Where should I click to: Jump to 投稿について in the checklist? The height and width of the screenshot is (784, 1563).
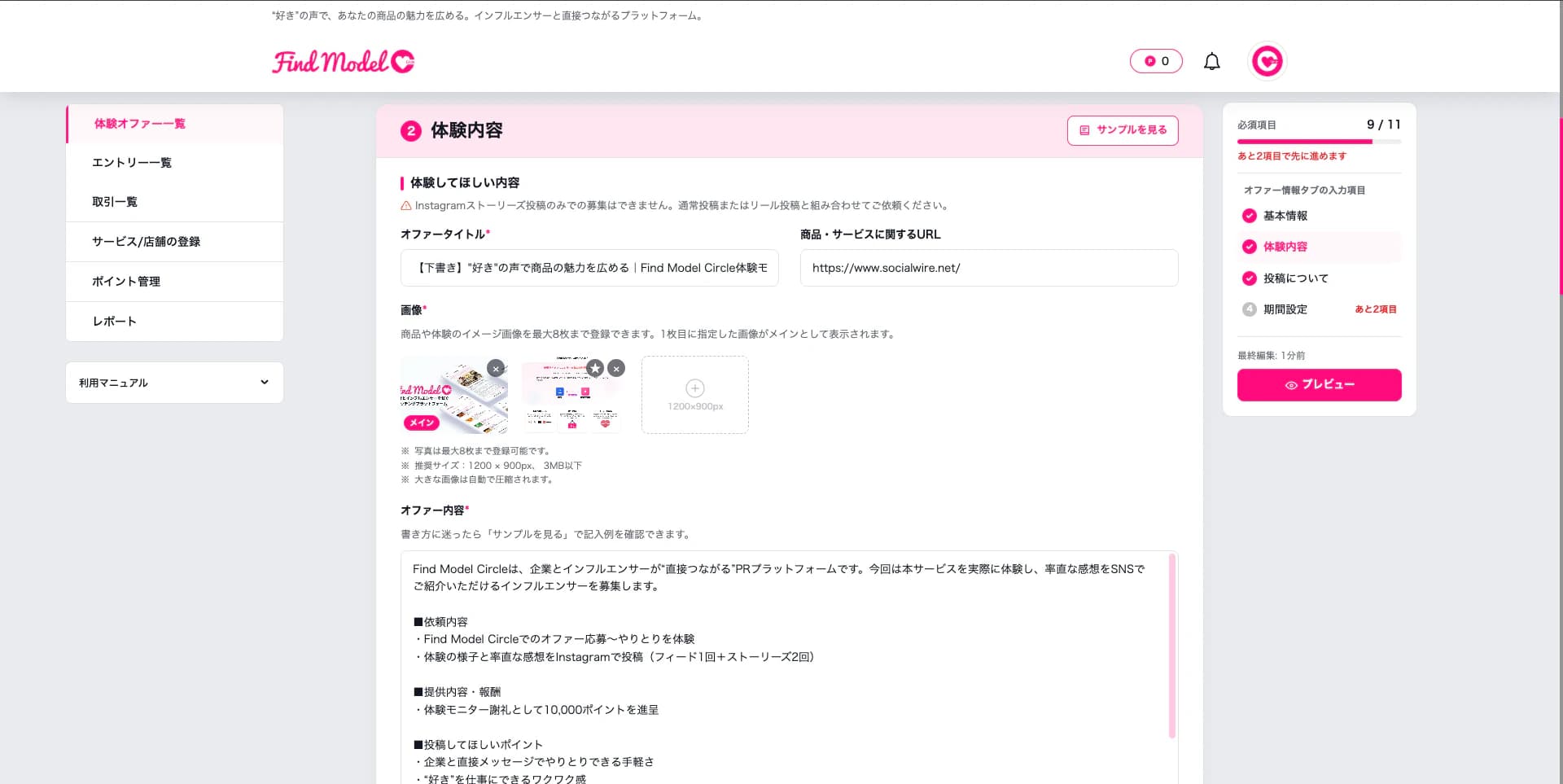pos(1319,278)
